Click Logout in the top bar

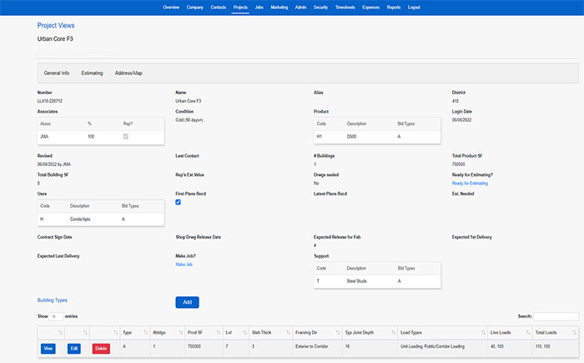click(x=414, y=7)
